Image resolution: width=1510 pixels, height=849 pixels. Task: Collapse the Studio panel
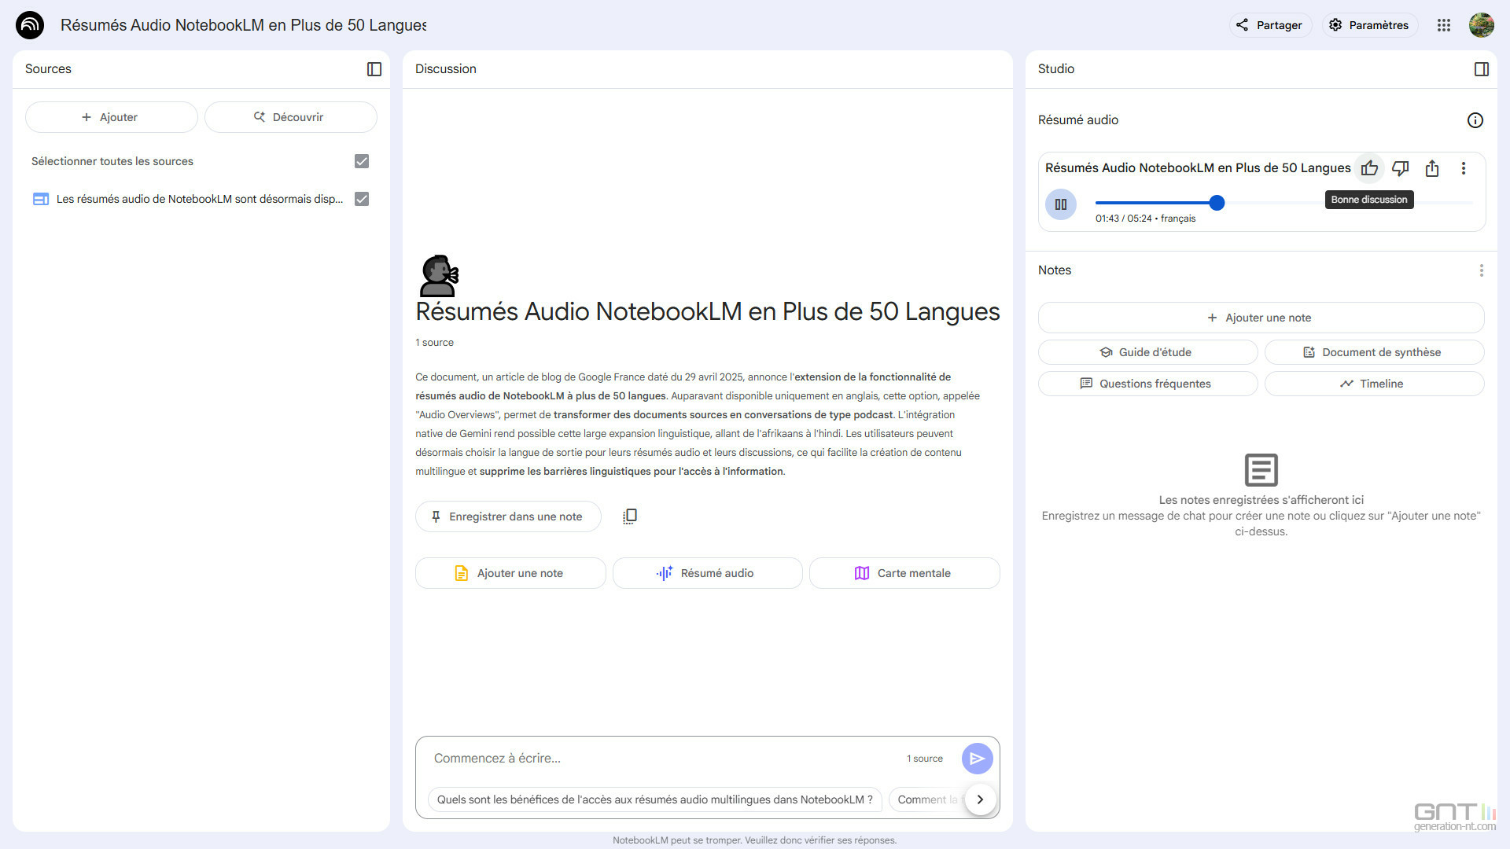pyautogui.click(x=1482, y=69)
